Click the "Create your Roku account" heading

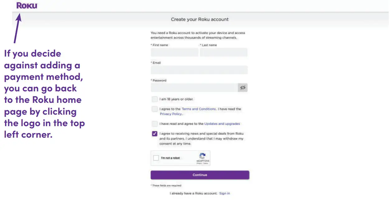click(200, 19)
